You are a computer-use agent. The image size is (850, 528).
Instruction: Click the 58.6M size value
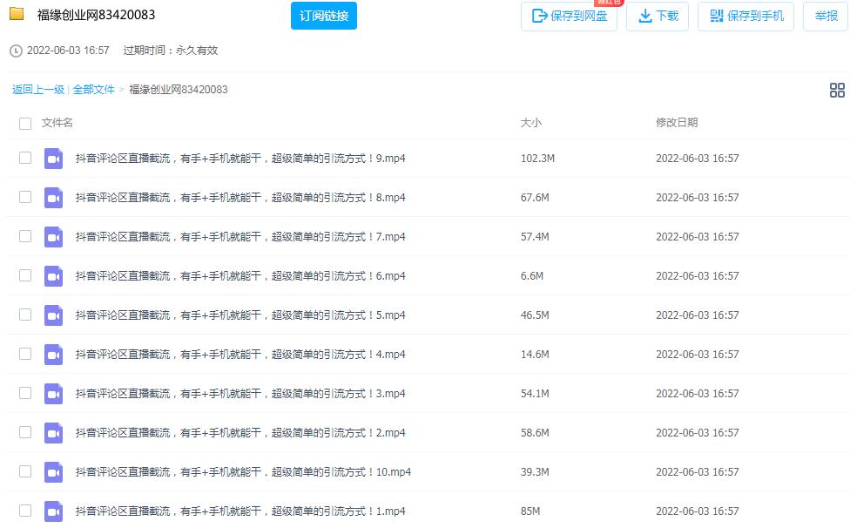pyautogui.click(x=535, y=432)
